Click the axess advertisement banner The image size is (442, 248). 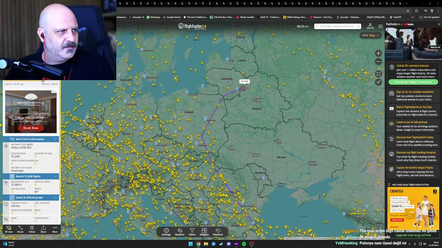[413, 208]
